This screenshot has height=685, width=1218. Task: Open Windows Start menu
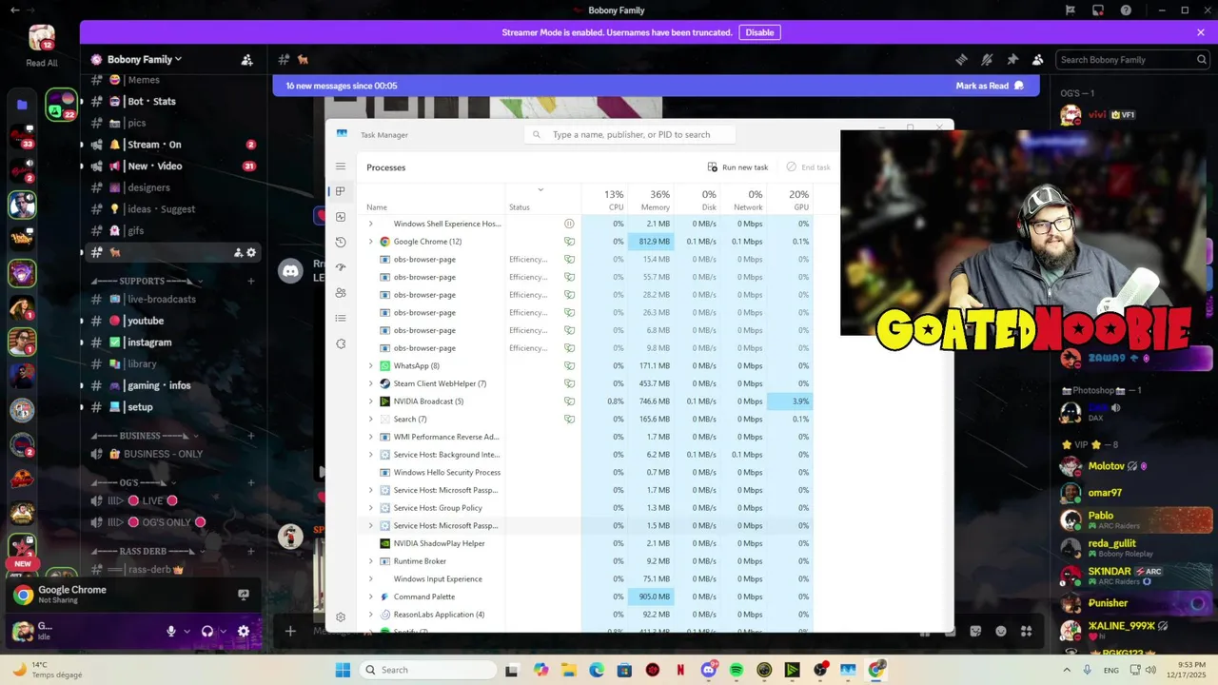343,670
